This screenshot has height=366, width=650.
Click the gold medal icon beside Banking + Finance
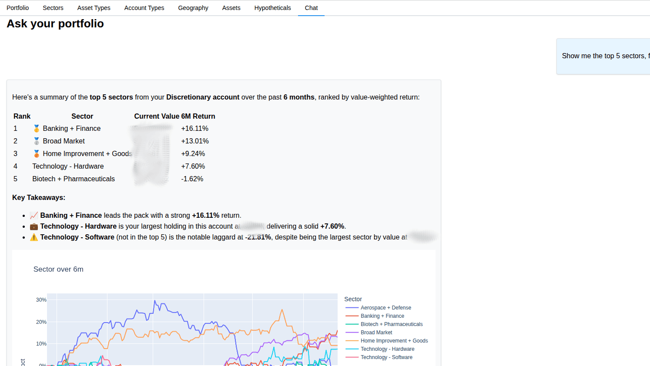(37, 129)
